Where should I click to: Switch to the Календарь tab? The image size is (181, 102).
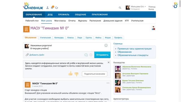[59, 38]
